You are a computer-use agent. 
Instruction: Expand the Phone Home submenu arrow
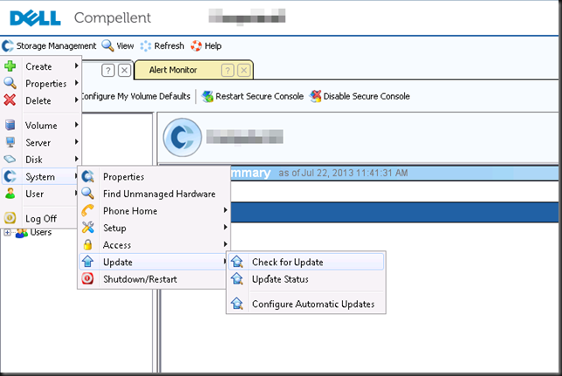pos(225,210)
